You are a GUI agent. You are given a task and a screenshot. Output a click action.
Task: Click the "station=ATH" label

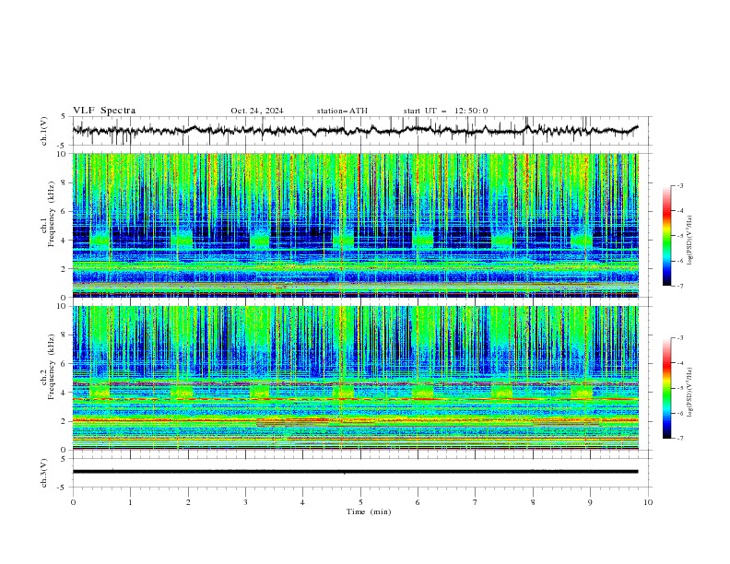(342, 111)
